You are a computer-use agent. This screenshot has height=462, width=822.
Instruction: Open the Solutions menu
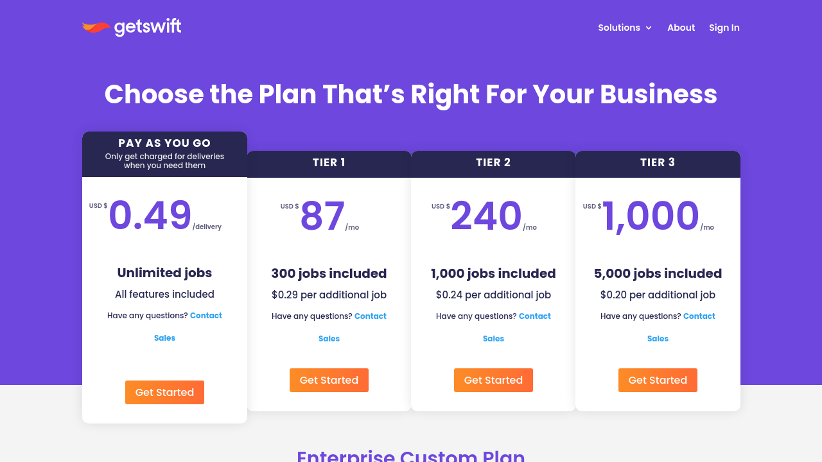pos(619,28)
